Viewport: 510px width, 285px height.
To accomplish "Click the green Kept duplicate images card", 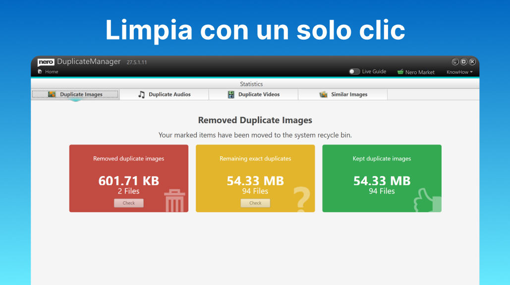I will pos(382,178).
